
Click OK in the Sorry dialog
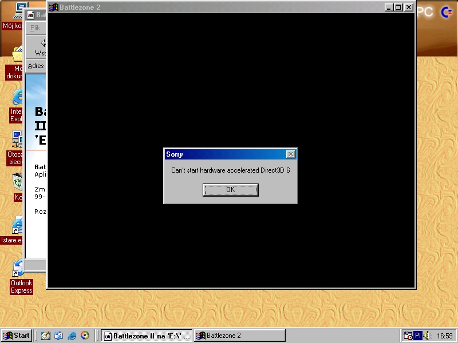pyautogui.click(x=231, y=190)
